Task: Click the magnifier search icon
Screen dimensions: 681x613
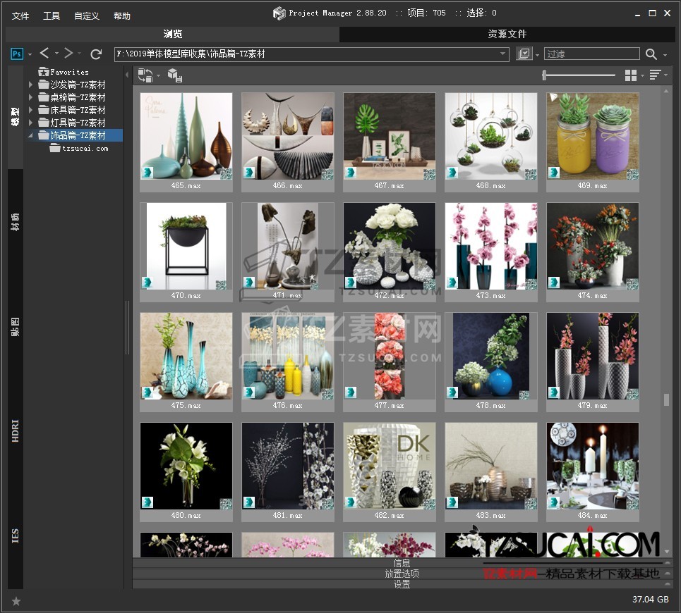Action: pyautogui.click(x=651, y=54)
